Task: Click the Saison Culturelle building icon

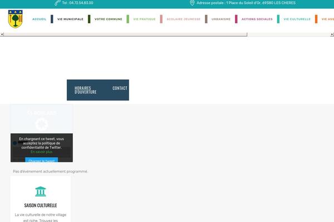Action: pyautogui.click(x=41, y=191)
